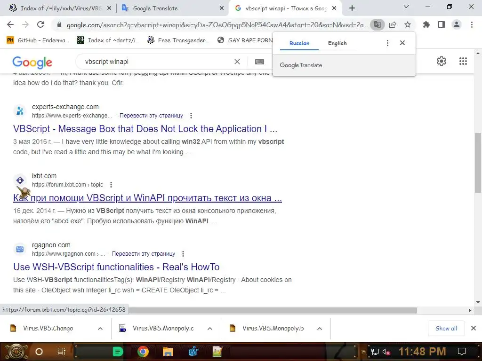Screen dimensions: 482x361
Task: Open Use WSH-VBScript functionalities result
Action: coord(116,267)
